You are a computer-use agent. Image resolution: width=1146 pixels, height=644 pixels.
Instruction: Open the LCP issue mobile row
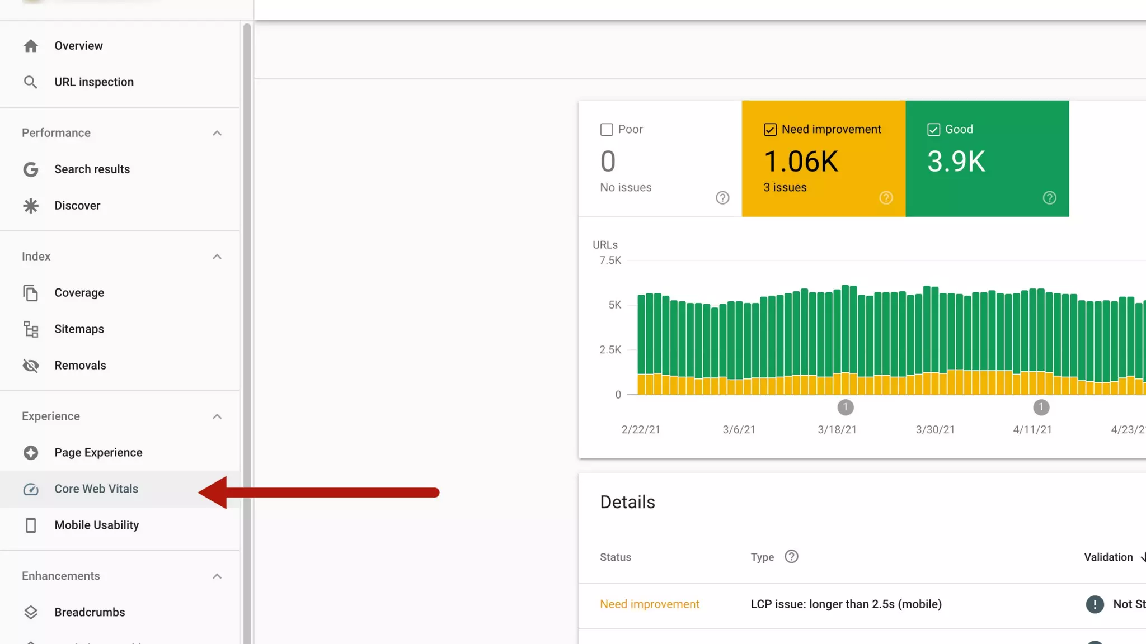[846, 604]
